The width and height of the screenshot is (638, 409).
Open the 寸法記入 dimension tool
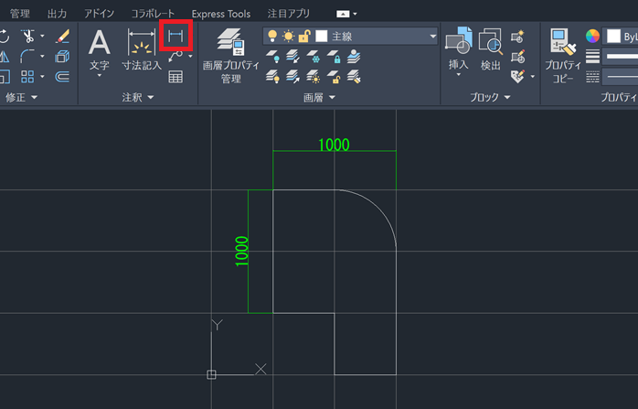141,50
